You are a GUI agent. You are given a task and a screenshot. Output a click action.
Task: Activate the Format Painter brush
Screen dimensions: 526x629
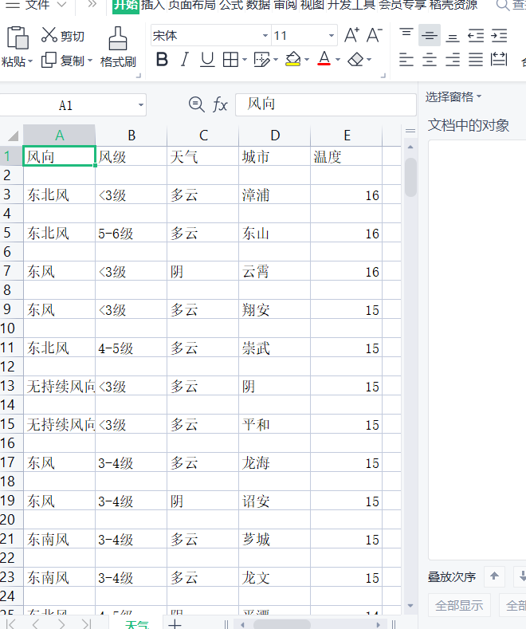pos(118,38)
